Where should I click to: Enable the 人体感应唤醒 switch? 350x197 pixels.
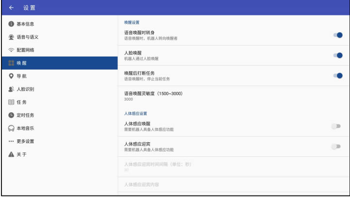335,126
